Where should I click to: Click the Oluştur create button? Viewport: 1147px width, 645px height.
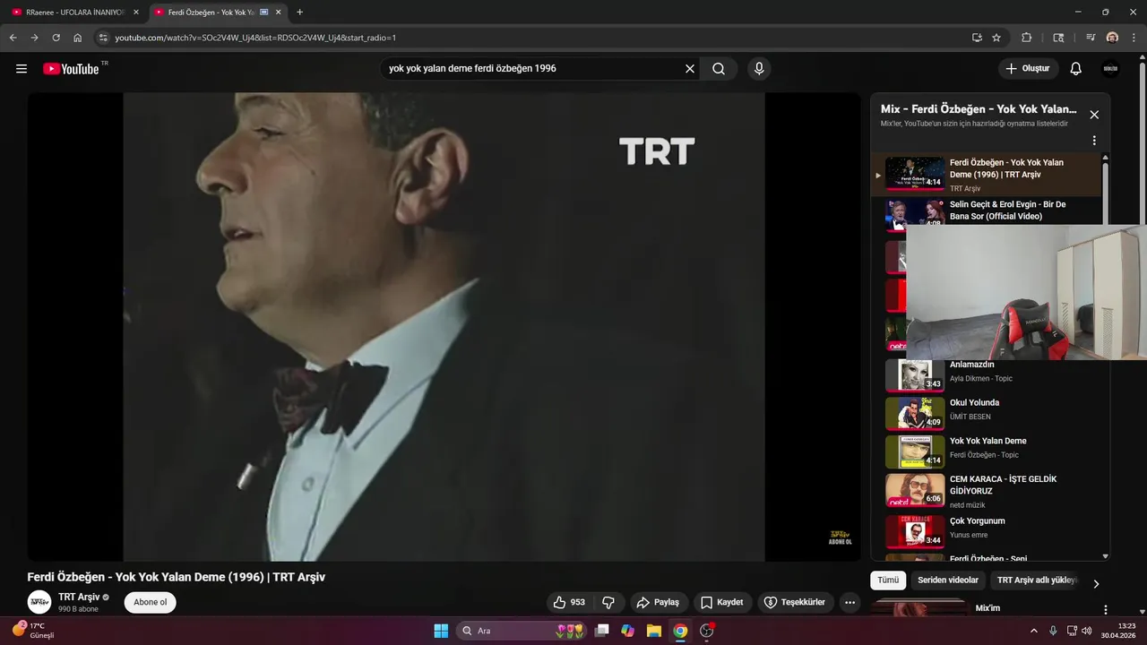pyautogui.click(x=1029, y=69)
